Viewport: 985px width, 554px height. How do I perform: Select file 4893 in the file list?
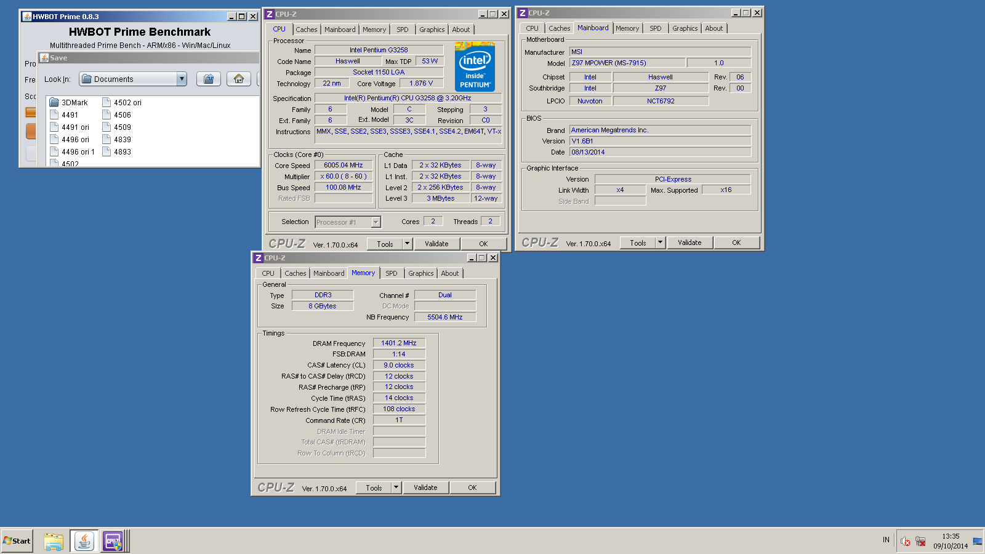pyautogui.click(x=116, y=152)
